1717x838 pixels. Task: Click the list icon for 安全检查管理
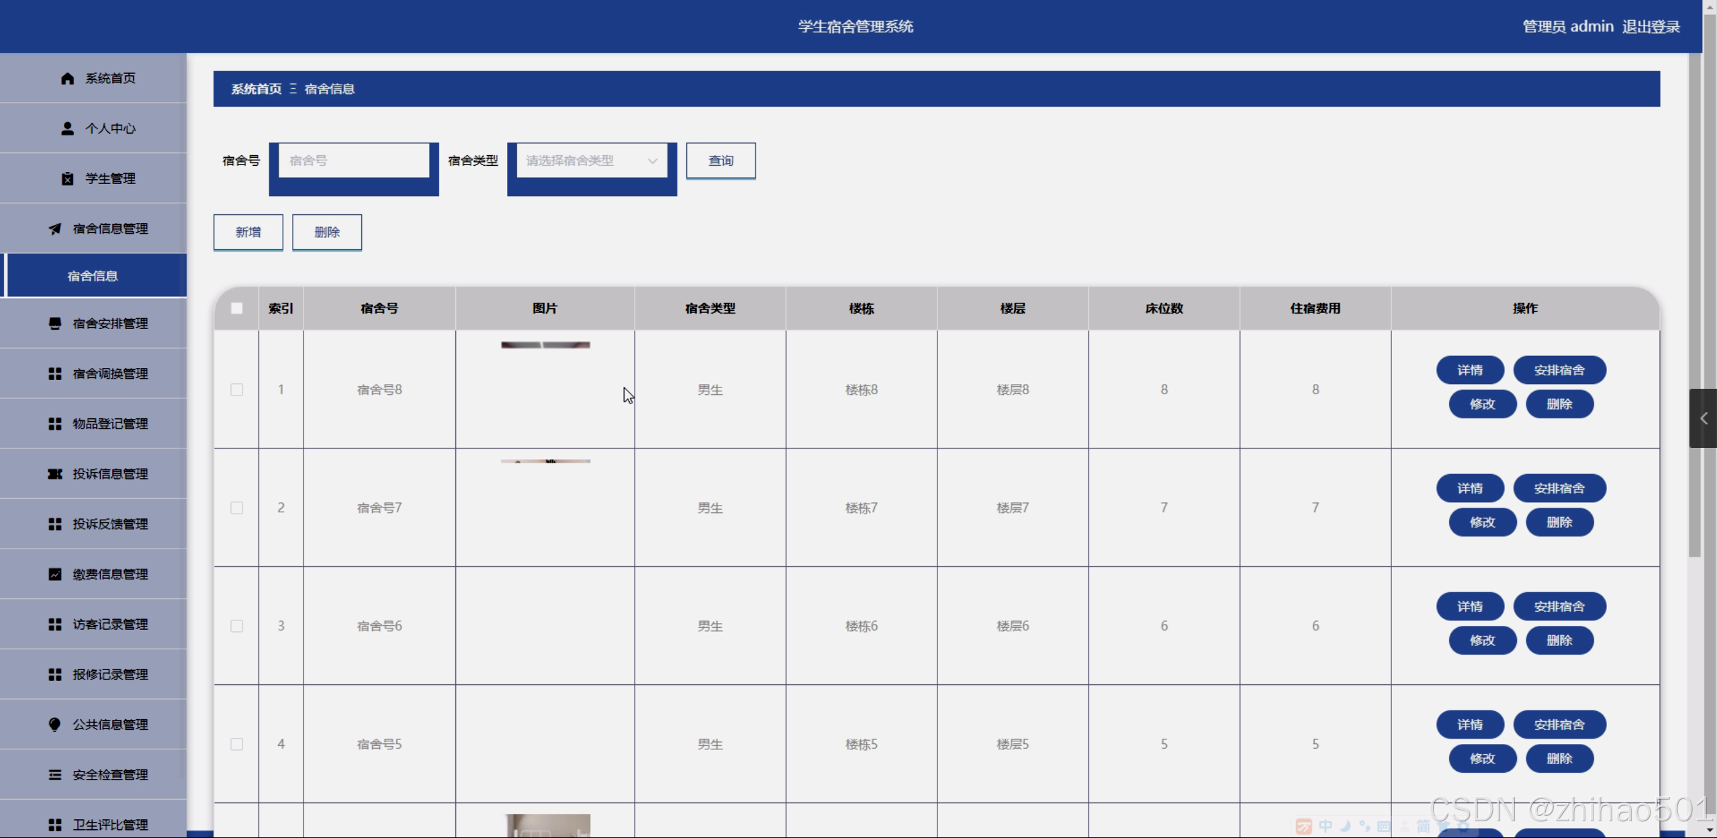(x=55, y=775)
